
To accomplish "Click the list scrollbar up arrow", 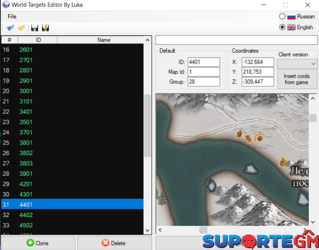I will (x=148, y=40).
